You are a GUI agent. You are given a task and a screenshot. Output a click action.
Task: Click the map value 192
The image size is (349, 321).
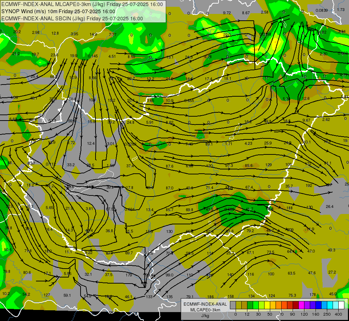pyautogui.click(x=309, y=185)
